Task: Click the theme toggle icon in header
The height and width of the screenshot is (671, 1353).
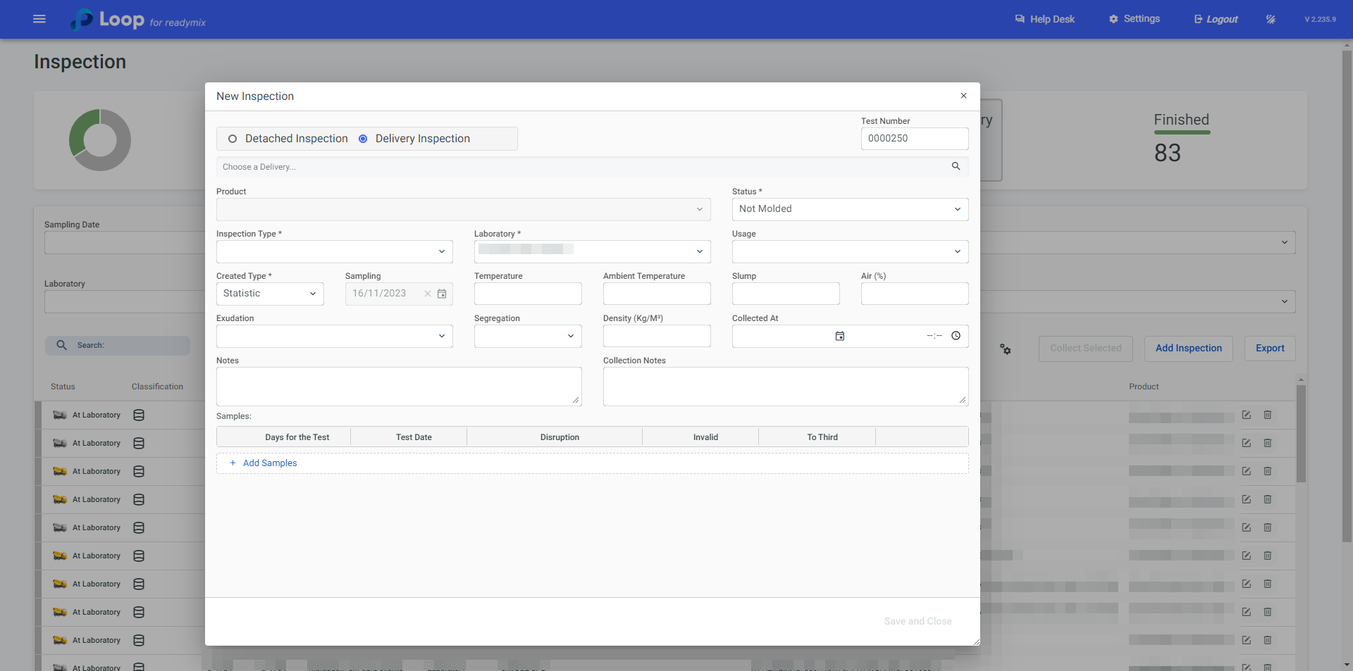Action: click(x=1271, y=19)
